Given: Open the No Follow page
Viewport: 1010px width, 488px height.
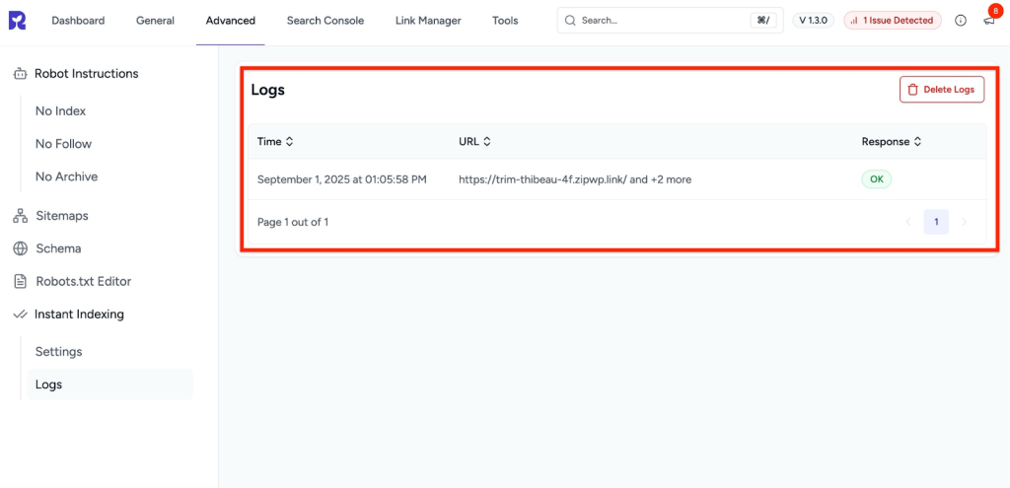Looking at the screenshot, I should pos(64,144).
